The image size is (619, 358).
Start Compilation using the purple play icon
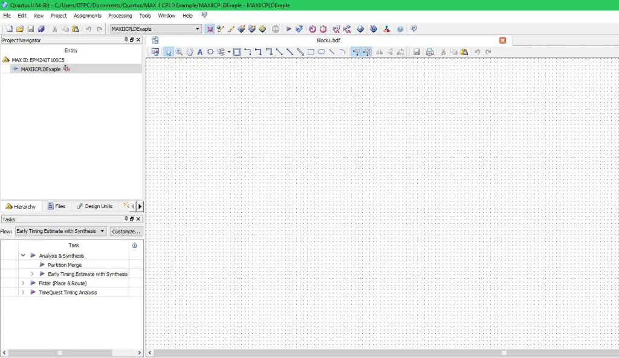coord(289,28)
